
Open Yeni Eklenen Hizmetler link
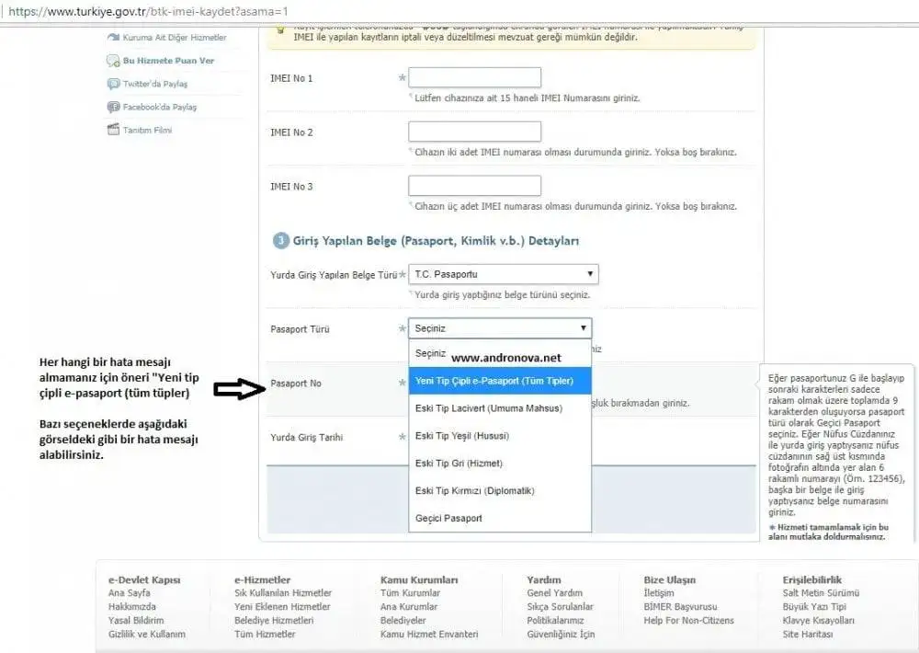pyautogui.click(x=282, y=607)
